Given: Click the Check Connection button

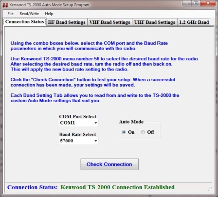Looking at the screenshot, I should 109,164.
